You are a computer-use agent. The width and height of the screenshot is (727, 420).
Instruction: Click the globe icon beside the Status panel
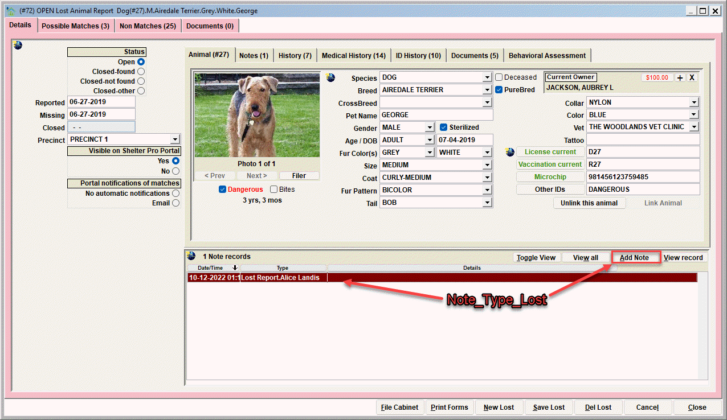click(18, 45)
